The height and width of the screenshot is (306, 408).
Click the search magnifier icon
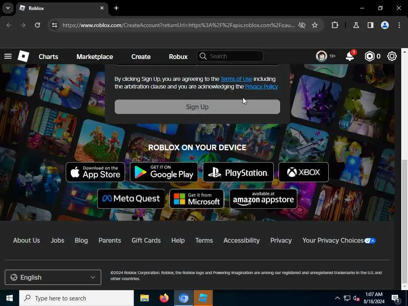click(203, 56)
